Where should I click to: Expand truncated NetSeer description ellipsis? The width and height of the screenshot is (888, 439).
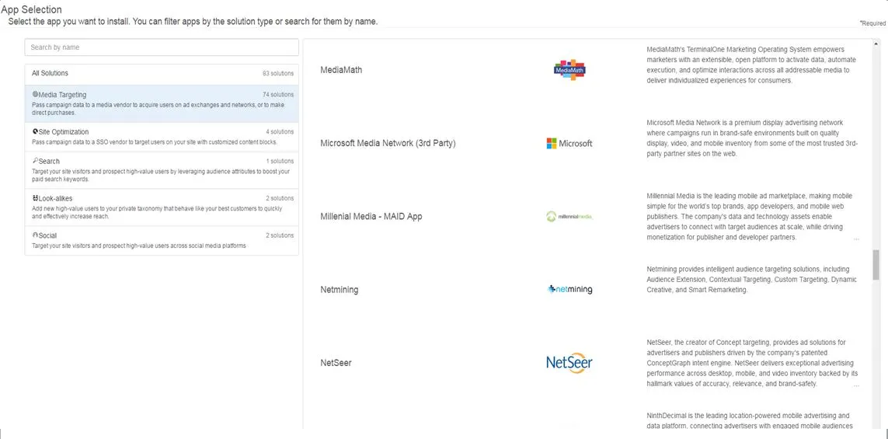[856, 385]
